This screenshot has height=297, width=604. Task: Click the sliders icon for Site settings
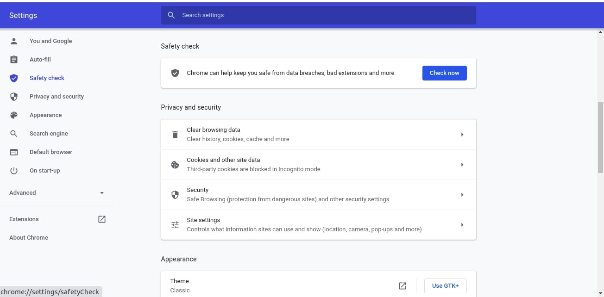tap(175, 225)
